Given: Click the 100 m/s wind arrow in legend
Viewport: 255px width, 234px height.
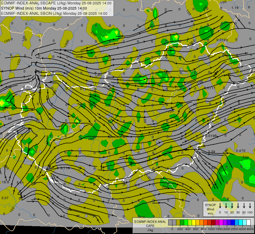Looking at the screenshot, I should click(x=250, y=206).
